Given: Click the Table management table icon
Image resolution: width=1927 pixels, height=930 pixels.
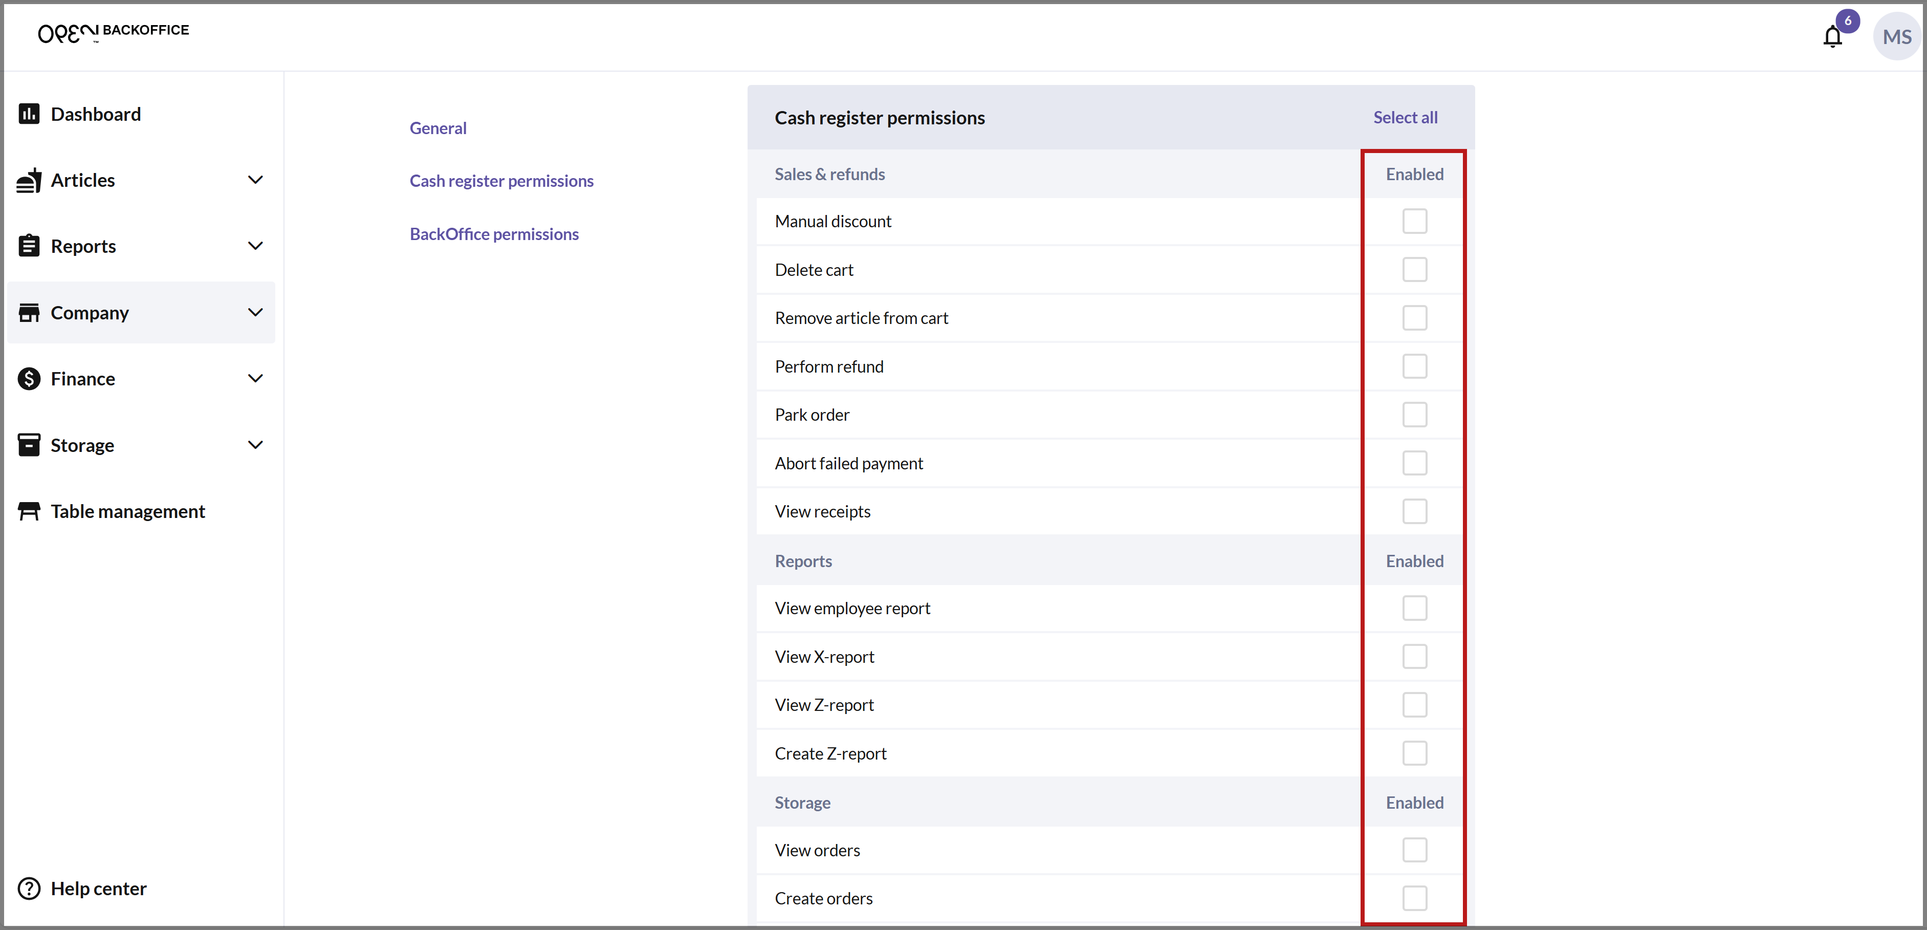Looking at the screenshot, I should (29, 511).
